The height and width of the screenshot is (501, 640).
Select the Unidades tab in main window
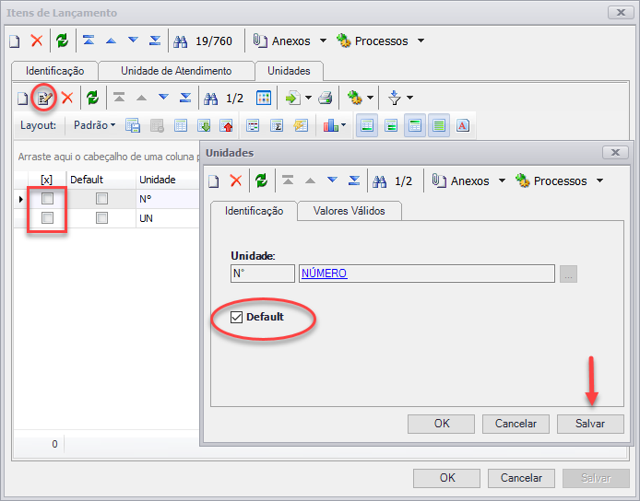click(x=289, y=71)
